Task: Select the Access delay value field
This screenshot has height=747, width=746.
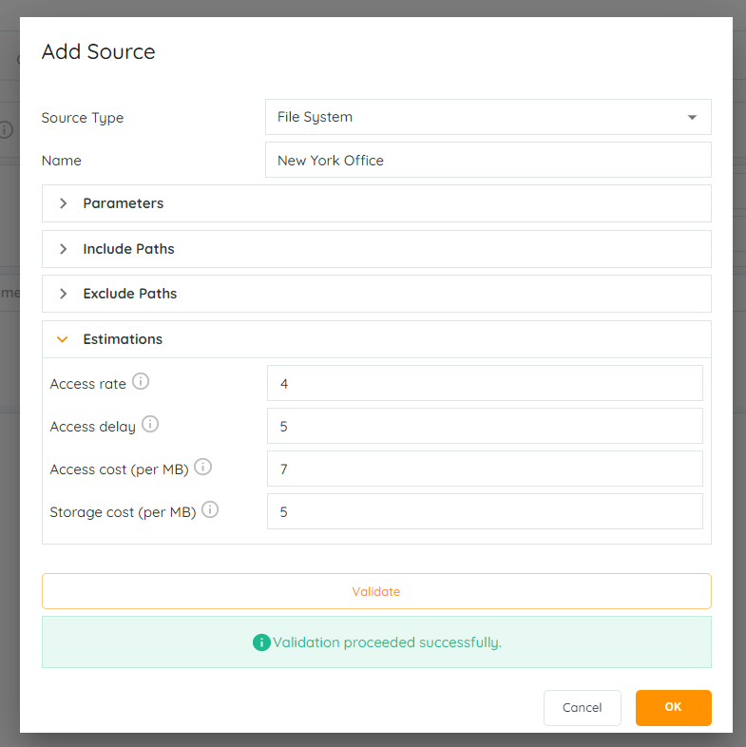Action: [x=485, y=426]
